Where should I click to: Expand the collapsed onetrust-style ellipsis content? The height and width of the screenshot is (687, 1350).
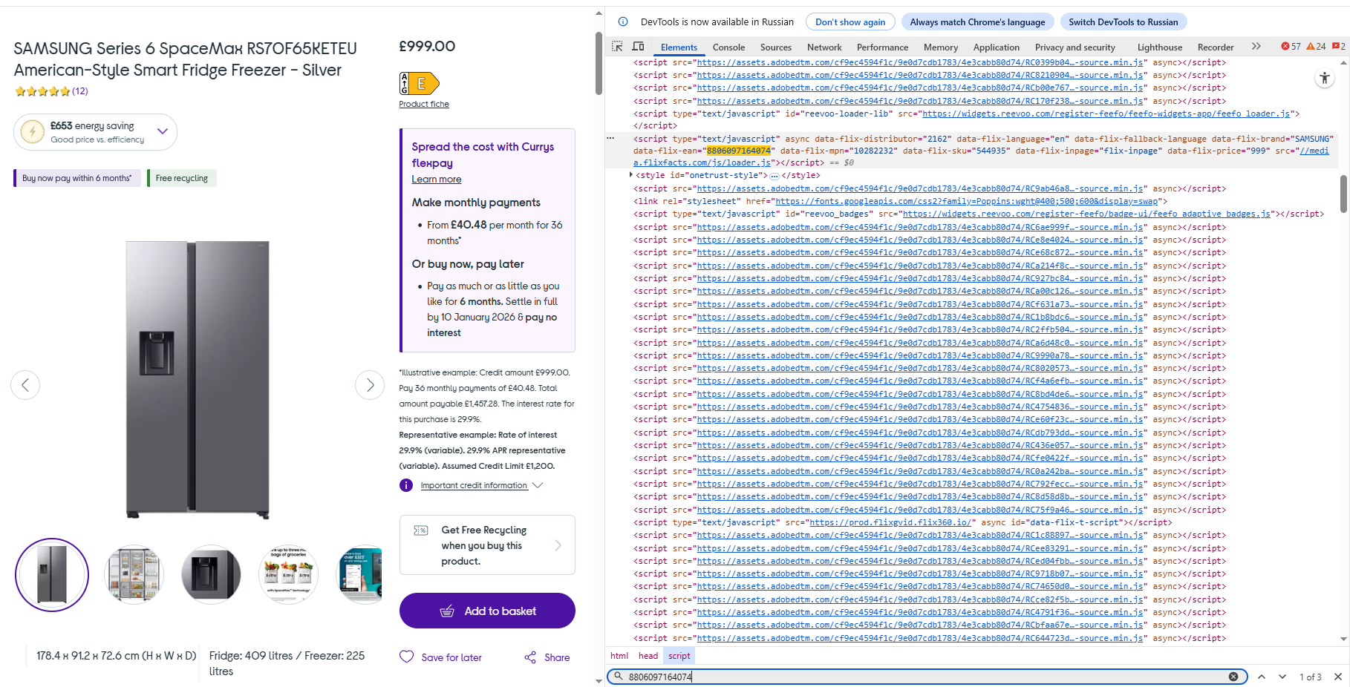click(775, 176)
